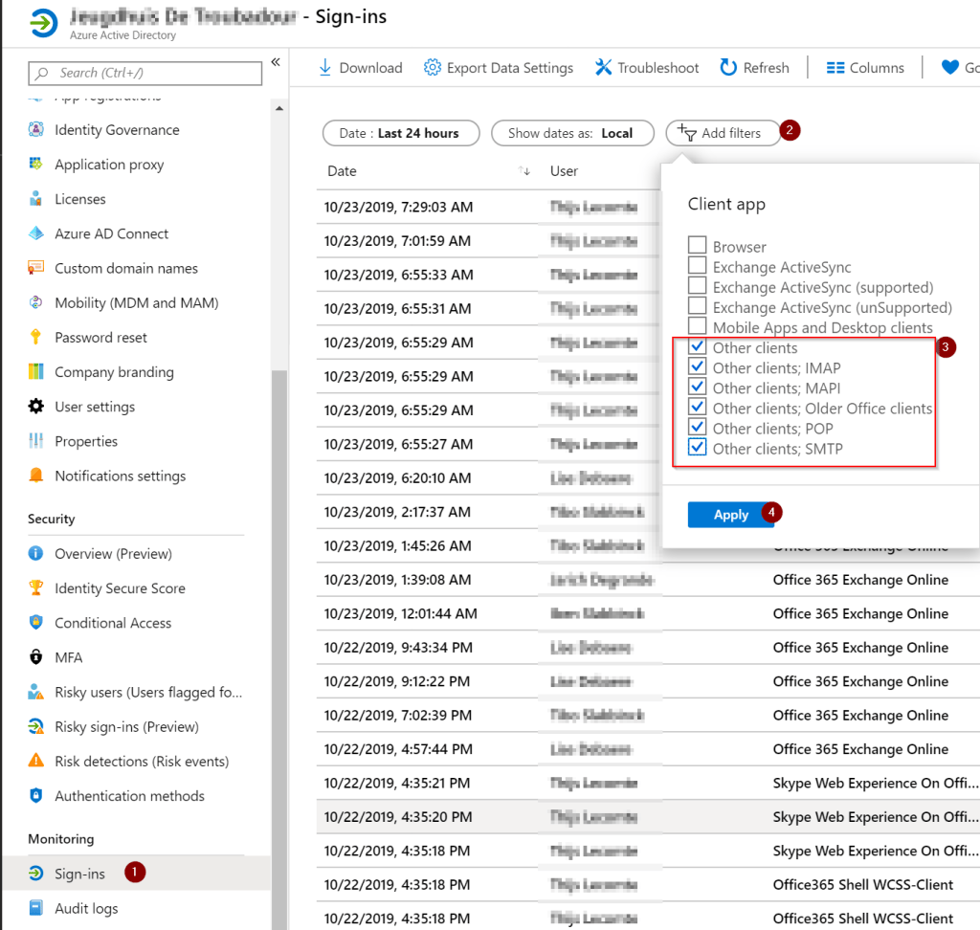Uncheck Other clients; POP checkbox
Image resolution: width=980 pixels, height=930 pixels.
pos(697,427)
